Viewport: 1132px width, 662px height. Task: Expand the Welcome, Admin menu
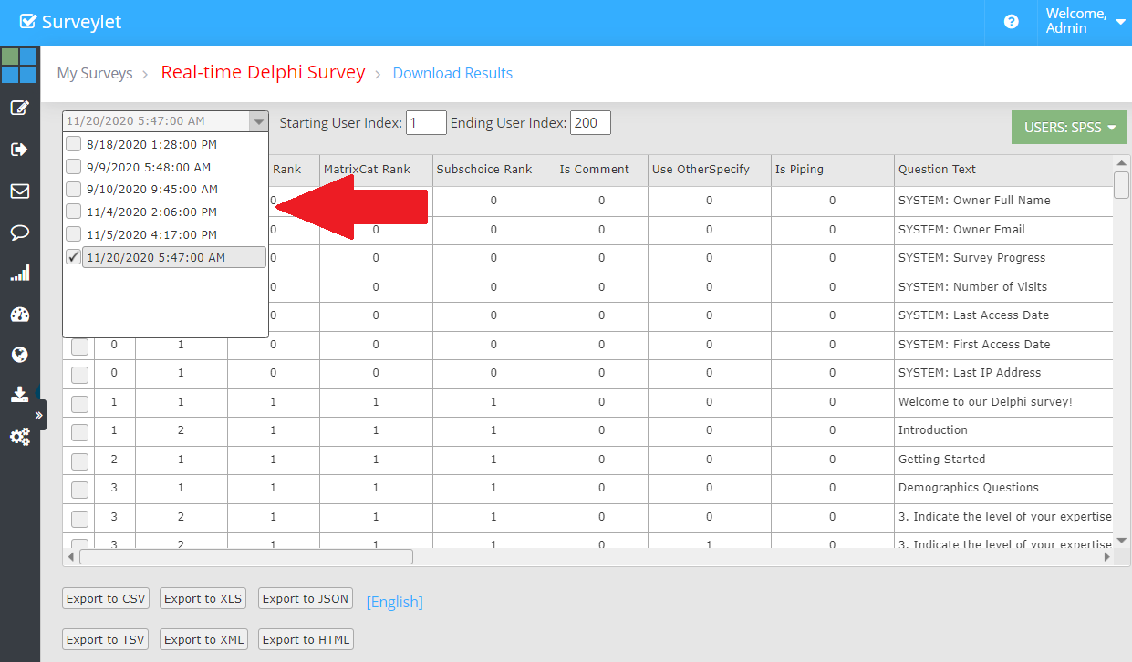click(1085, 22)
